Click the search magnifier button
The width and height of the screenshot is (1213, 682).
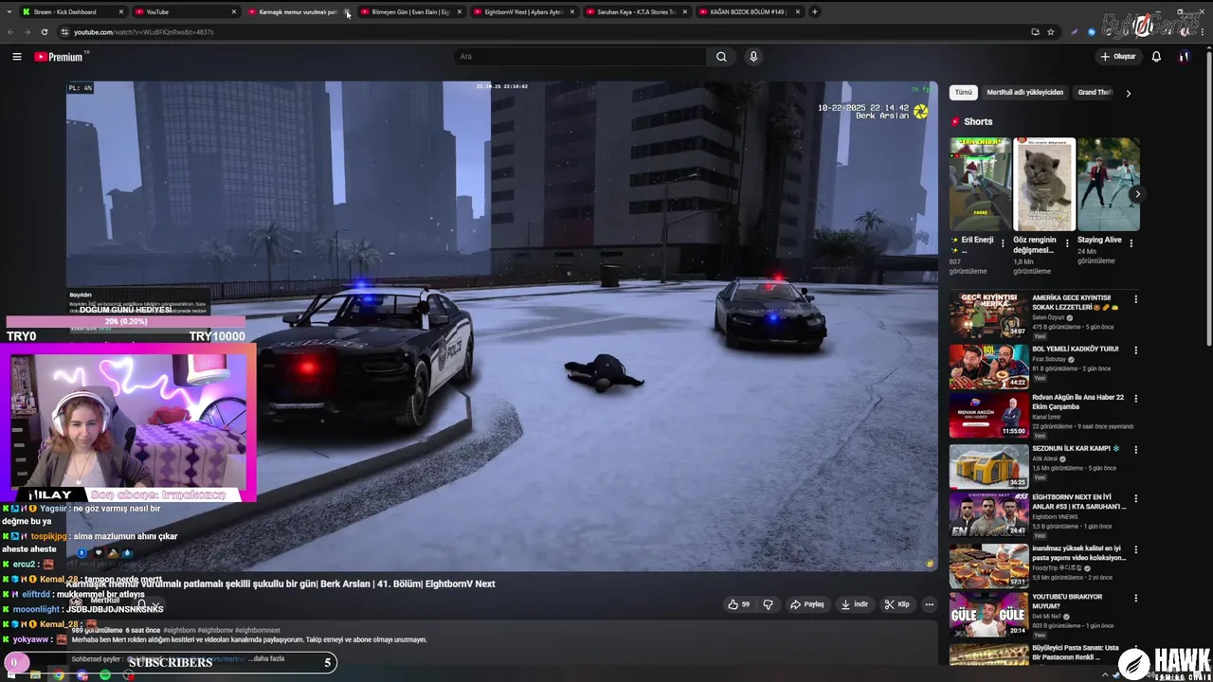pyautogui.click(x=721, y=57)
